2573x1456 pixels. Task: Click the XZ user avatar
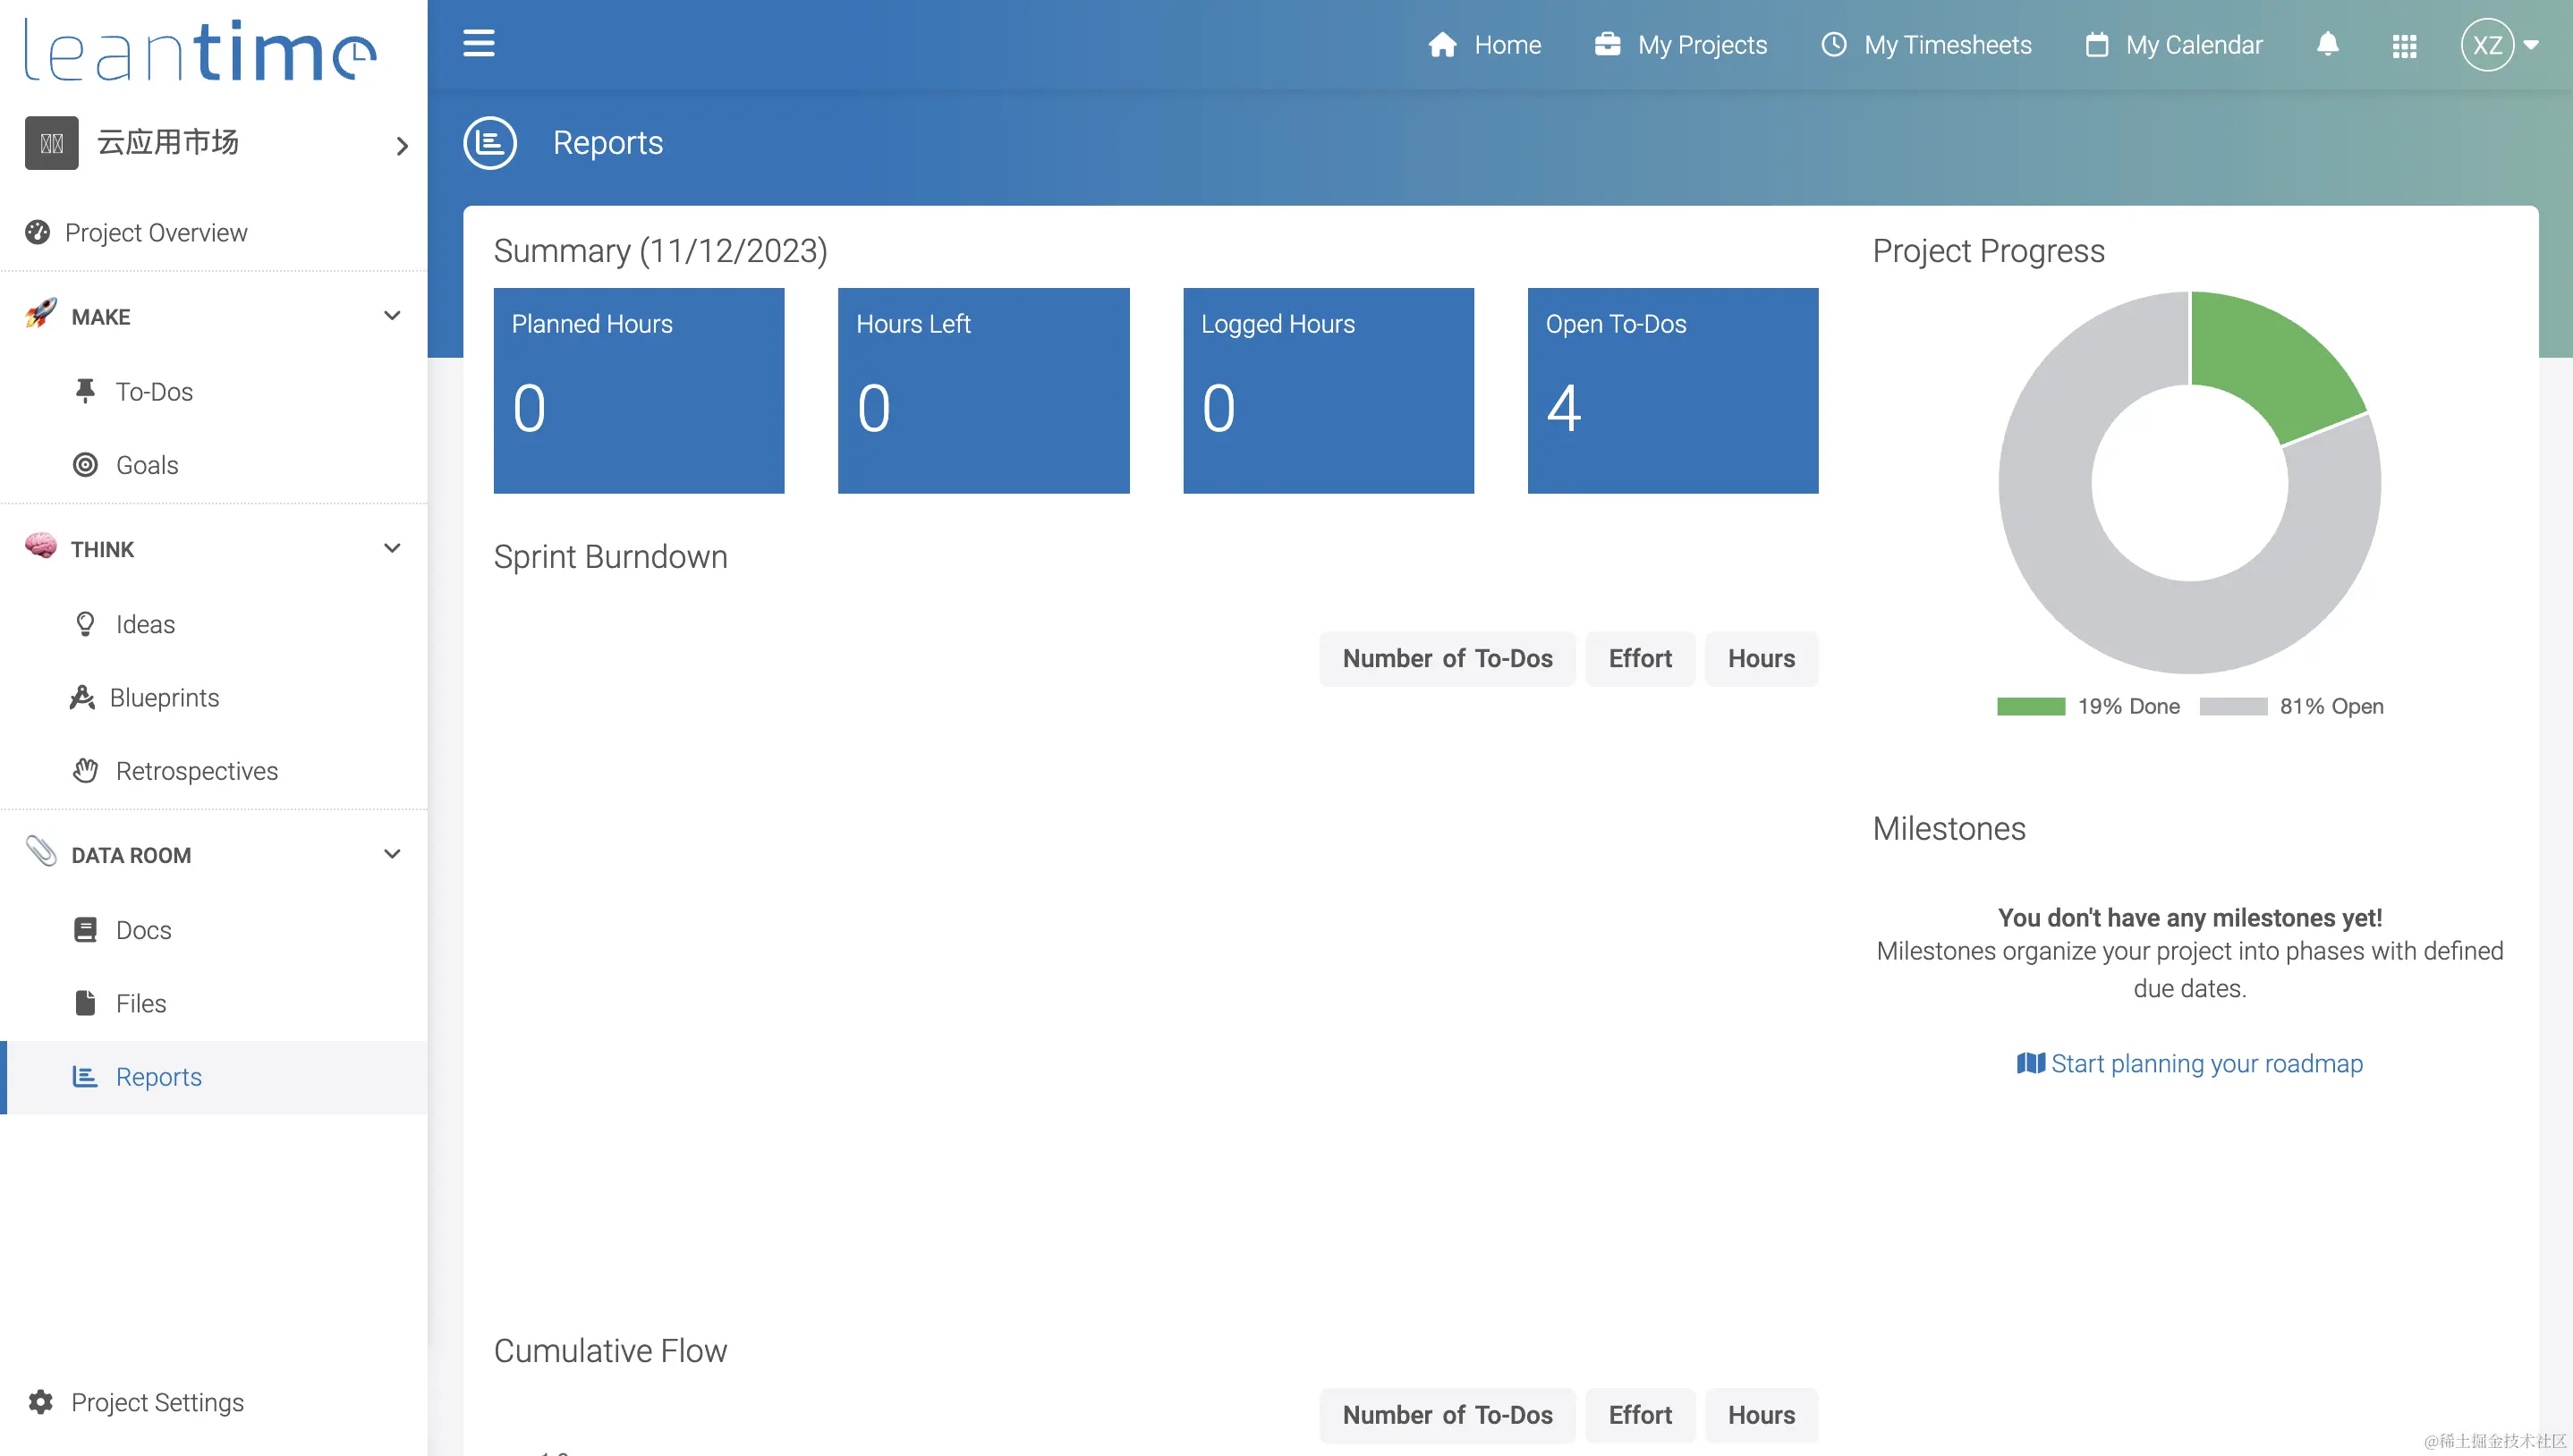click(x=2487, y=45)
